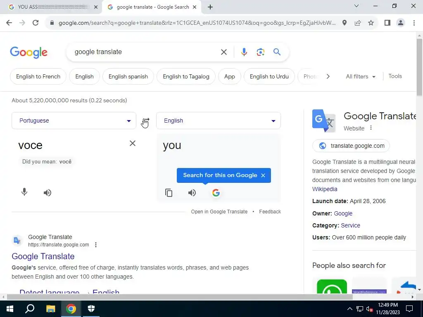Clear the source text 'voce'
Image resolution: width=423 pixels, height=317 pixels.
pyautogui.click(x=133, y=143)
